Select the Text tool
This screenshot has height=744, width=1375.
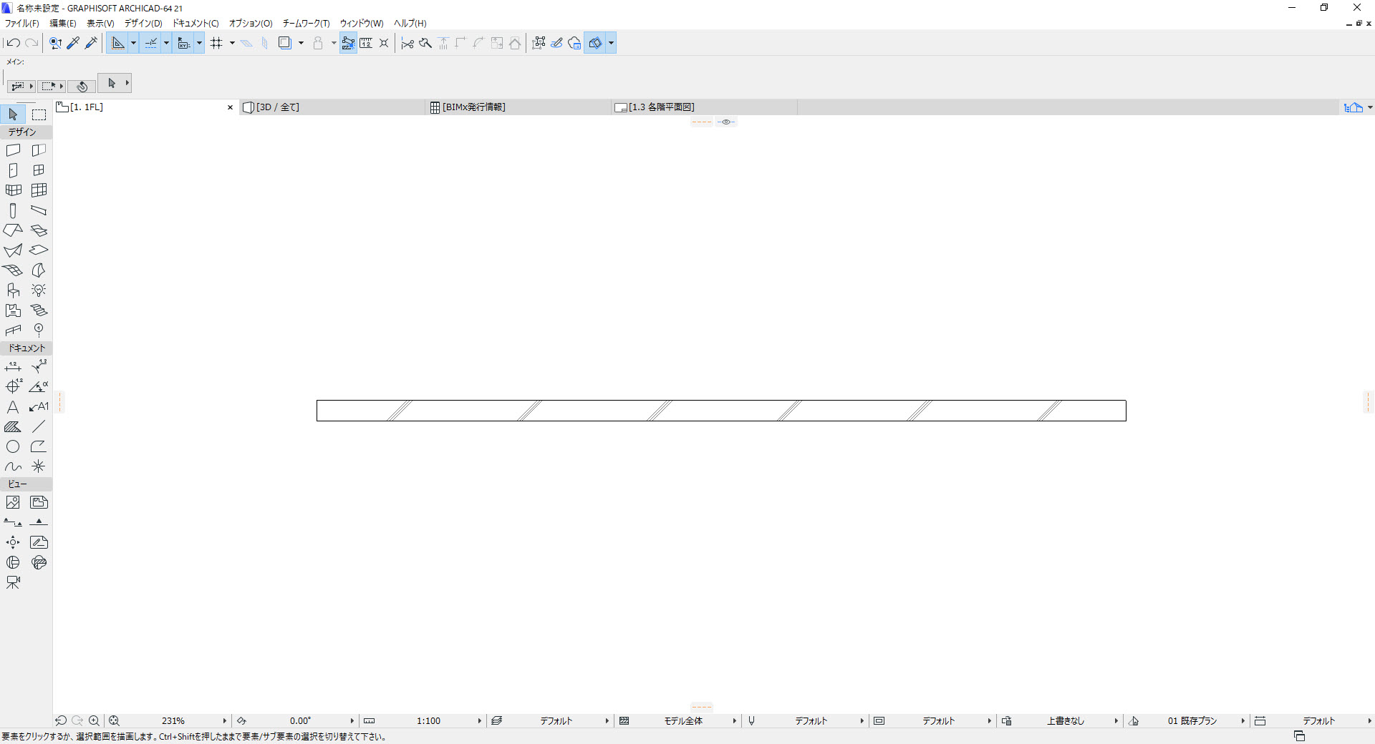(13, 407)
